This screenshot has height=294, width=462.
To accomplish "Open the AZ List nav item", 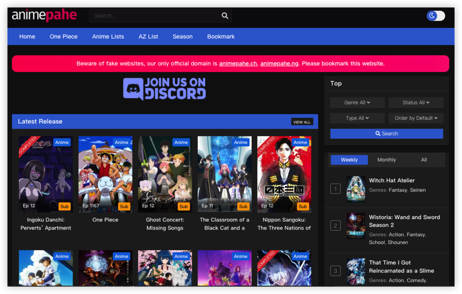I will (x=149, y=36).
